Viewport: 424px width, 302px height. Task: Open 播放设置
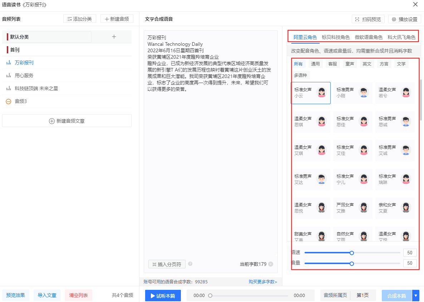[x=405, y=19]
